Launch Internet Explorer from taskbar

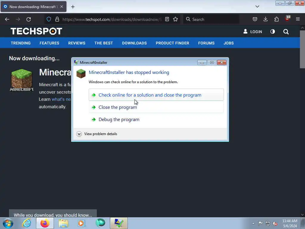(x=27, y=223)
